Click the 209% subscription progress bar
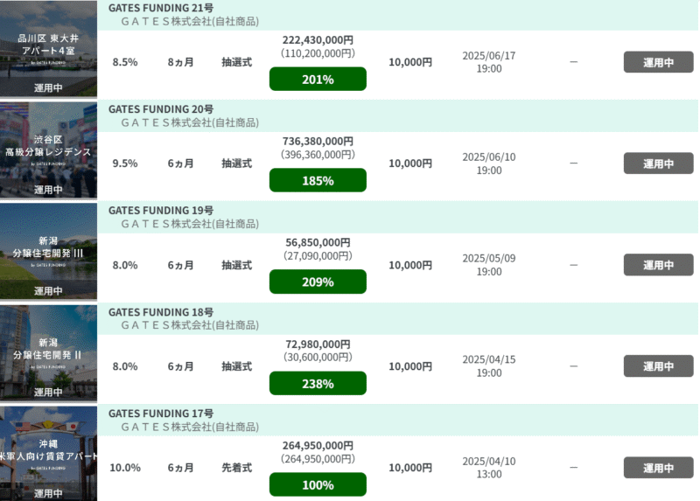700x501 pixels. tap(318, 282)
